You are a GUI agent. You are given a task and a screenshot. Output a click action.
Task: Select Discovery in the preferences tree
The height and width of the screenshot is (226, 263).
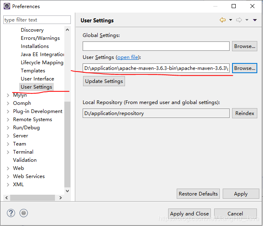32,30
